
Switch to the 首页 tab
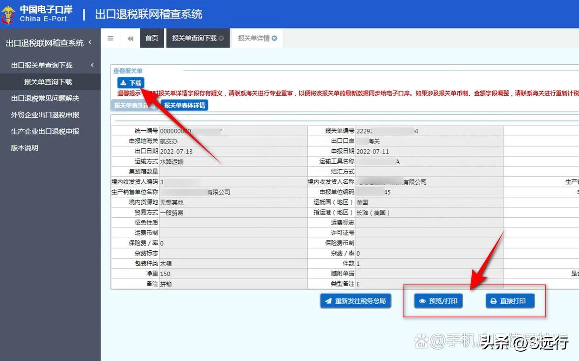pyautogui.click(x=152, y=38)
